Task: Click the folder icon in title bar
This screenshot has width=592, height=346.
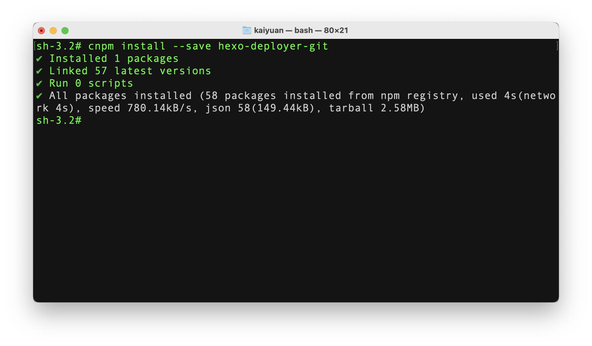Action: click(246, 30)
